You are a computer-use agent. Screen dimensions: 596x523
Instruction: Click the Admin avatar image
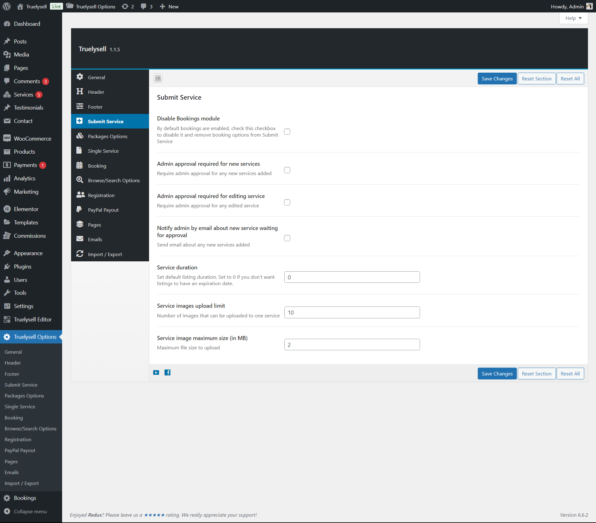tap(589, 7)
